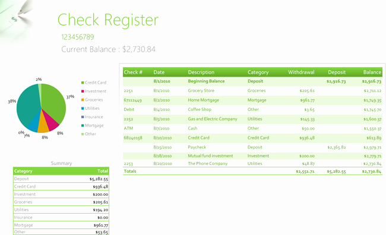Click the Groceries legend color square
This screenshot has height=235, width=386.
pos(83,100)
